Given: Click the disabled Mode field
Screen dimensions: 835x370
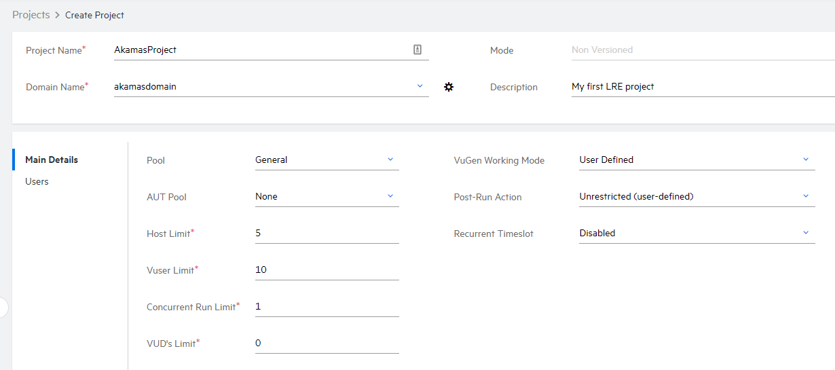Looking at the screenshot, I should coord(699,50).
